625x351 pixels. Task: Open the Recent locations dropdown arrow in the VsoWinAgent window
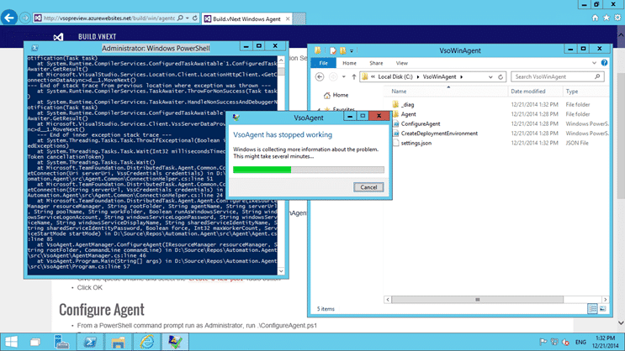343,76
